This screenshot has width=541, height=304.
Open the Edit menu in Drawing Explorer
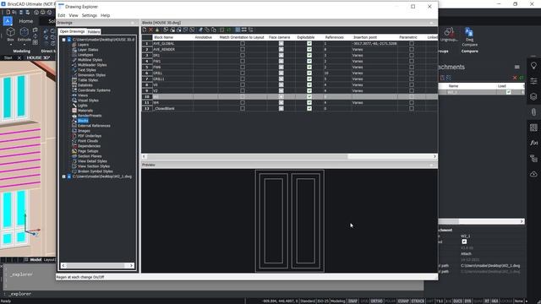[62, 15]
